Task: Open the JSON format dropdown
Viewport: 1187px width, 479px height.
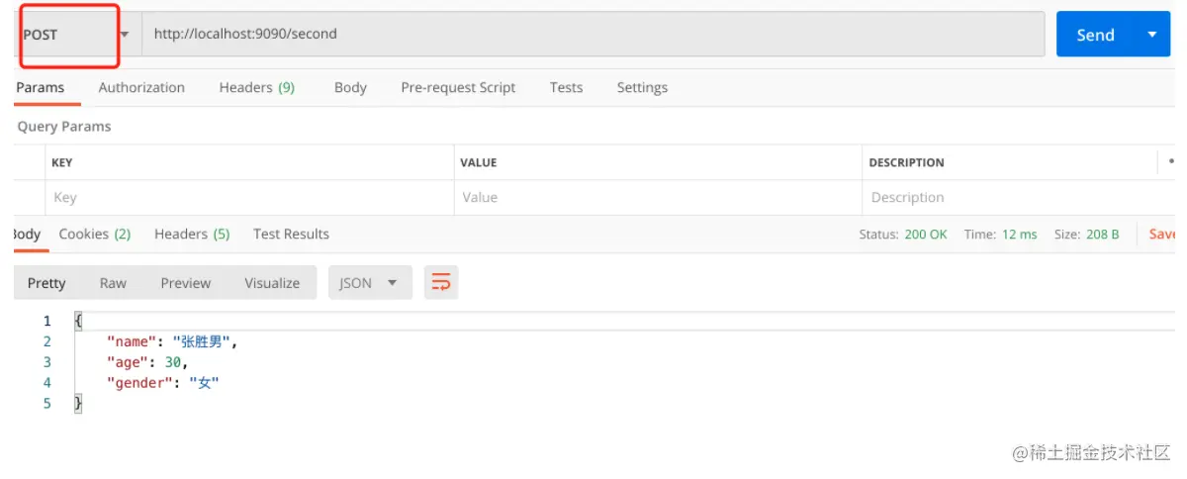Action: click(x=370, y=283)
